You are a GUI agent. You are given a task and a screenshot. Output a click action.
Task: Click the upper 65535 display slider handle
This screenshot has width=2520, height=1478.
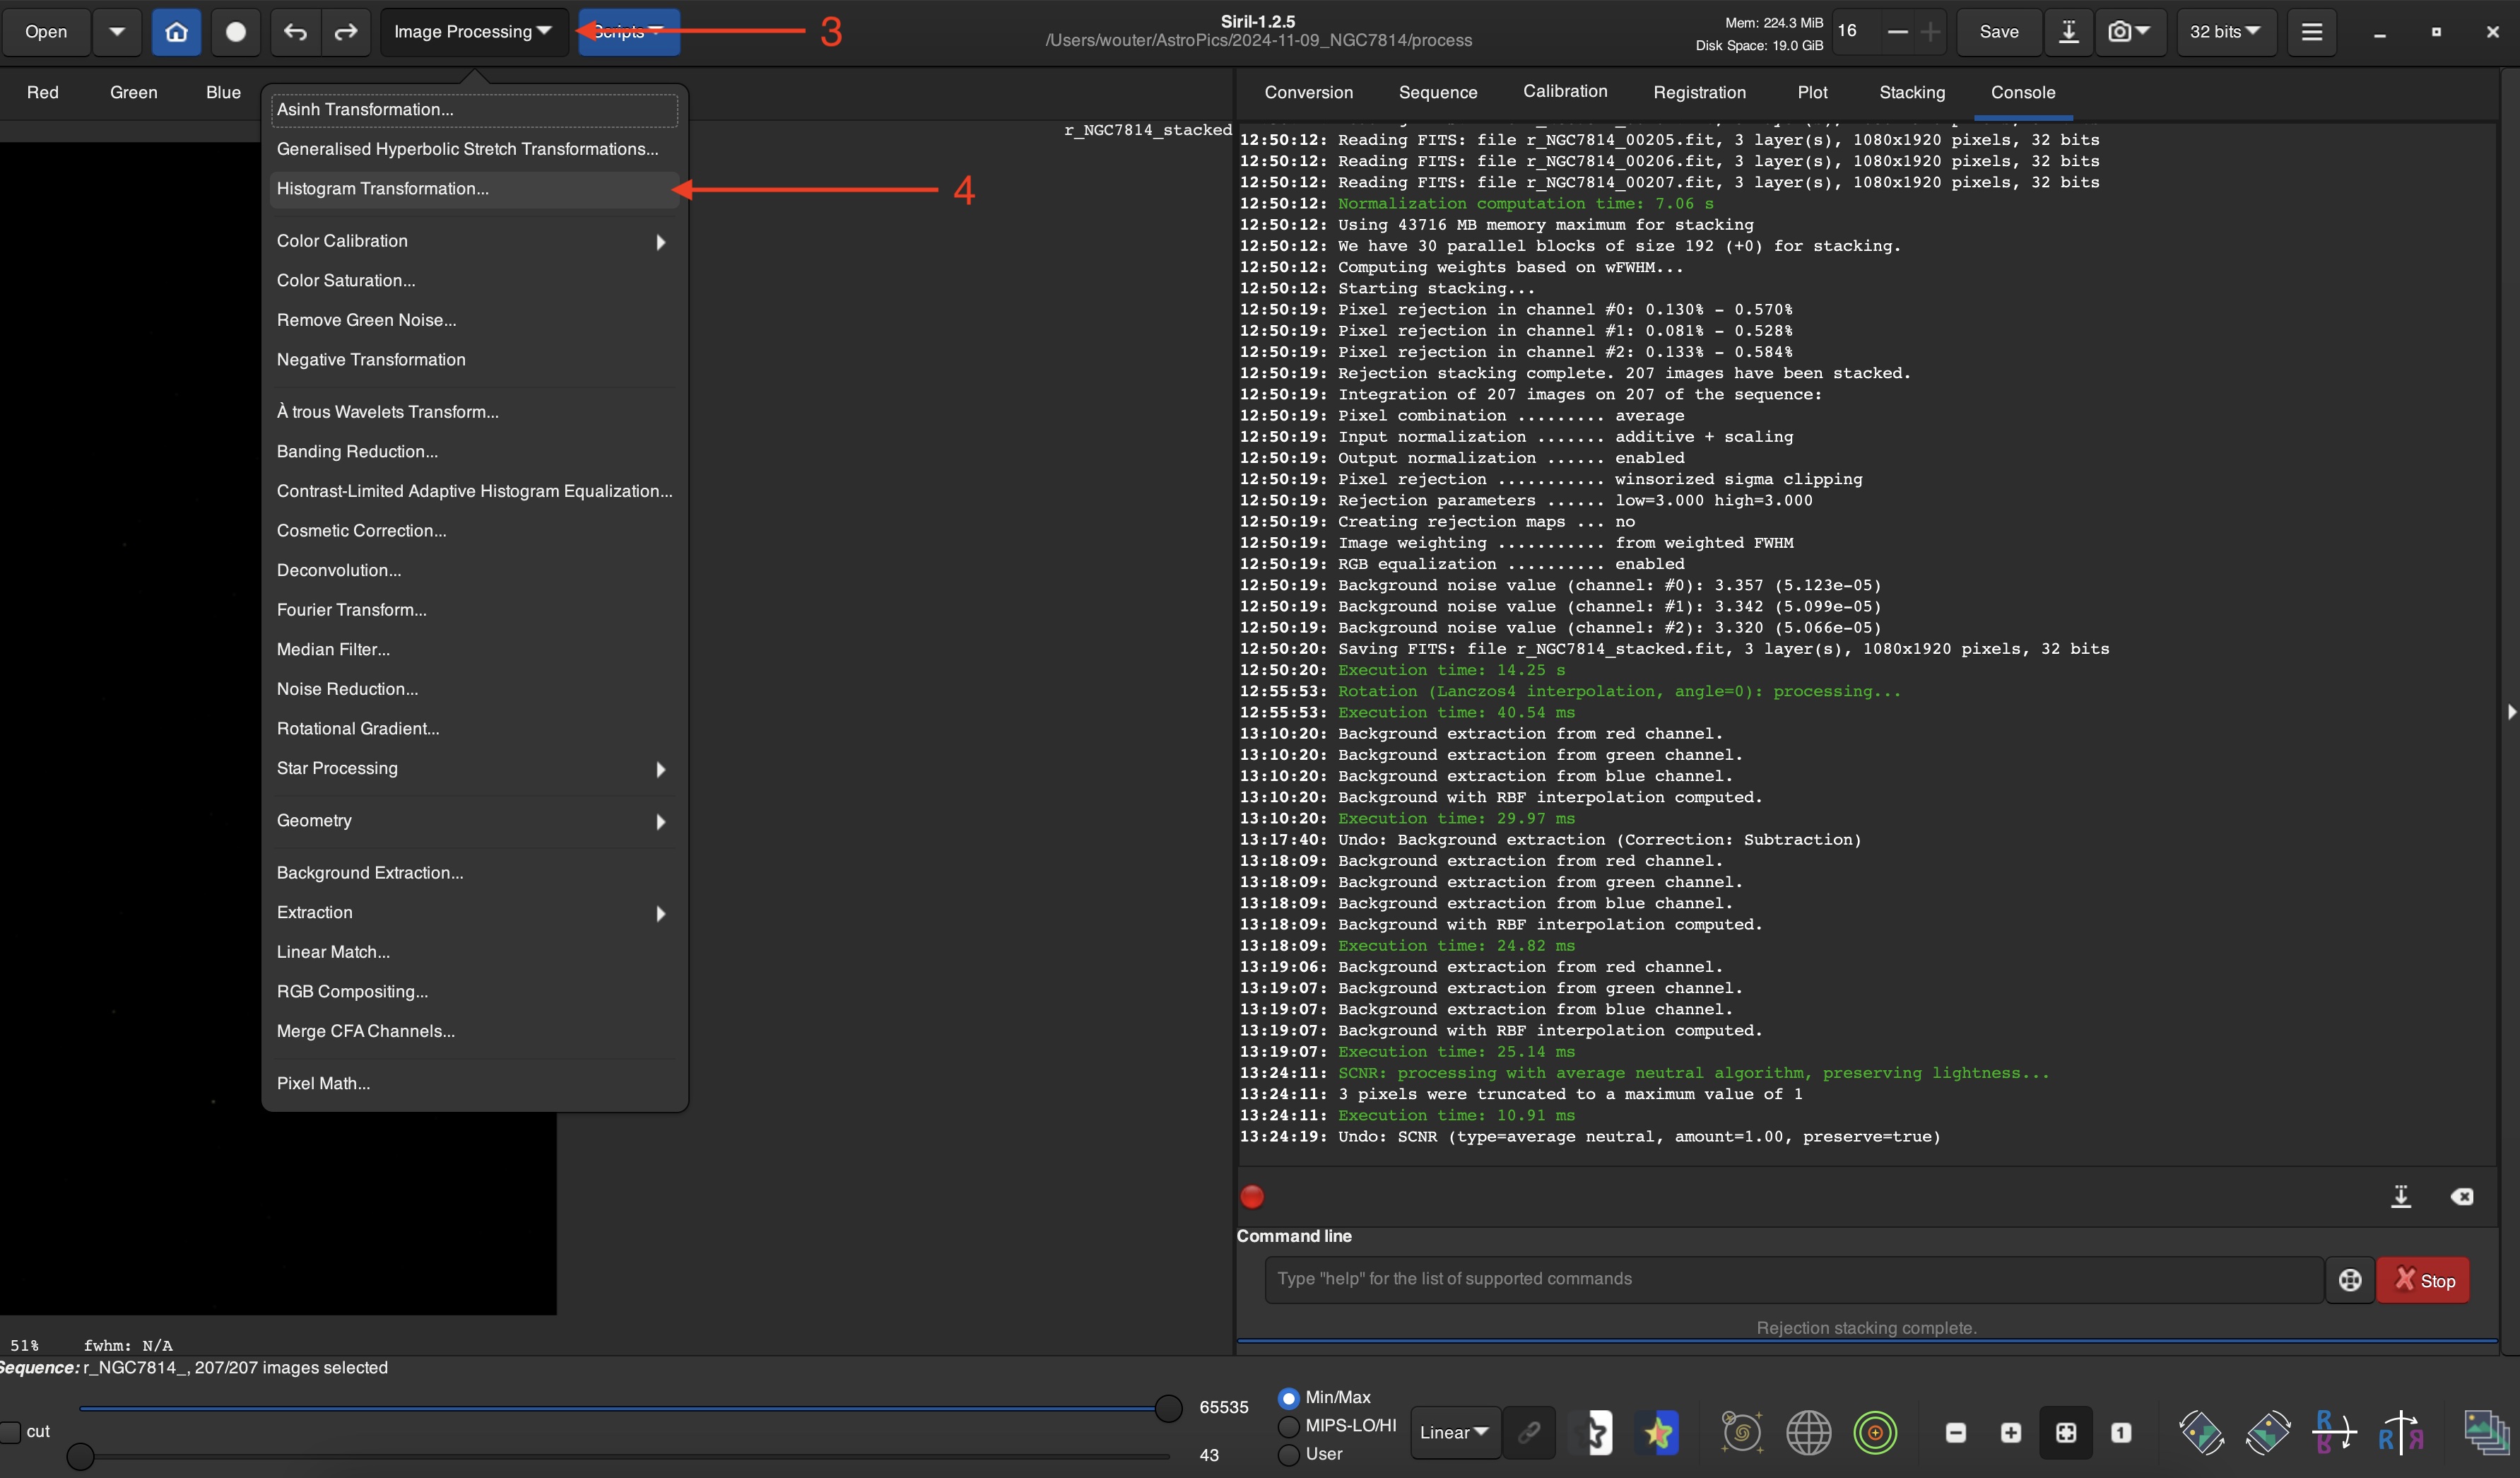click(x=1168, y=1408)
